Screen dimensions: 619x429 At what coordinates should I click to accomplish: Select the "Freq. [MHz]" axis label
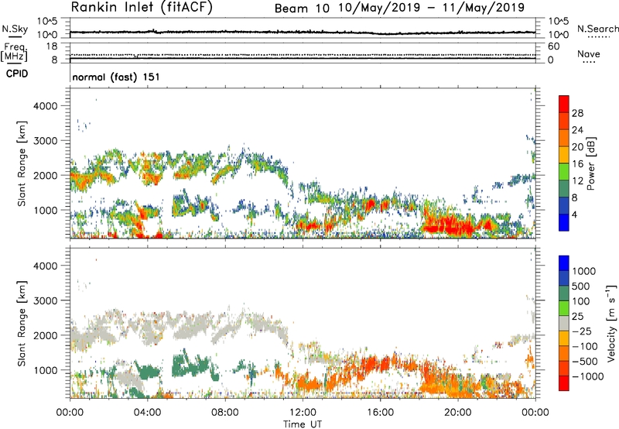coord(14,53)
